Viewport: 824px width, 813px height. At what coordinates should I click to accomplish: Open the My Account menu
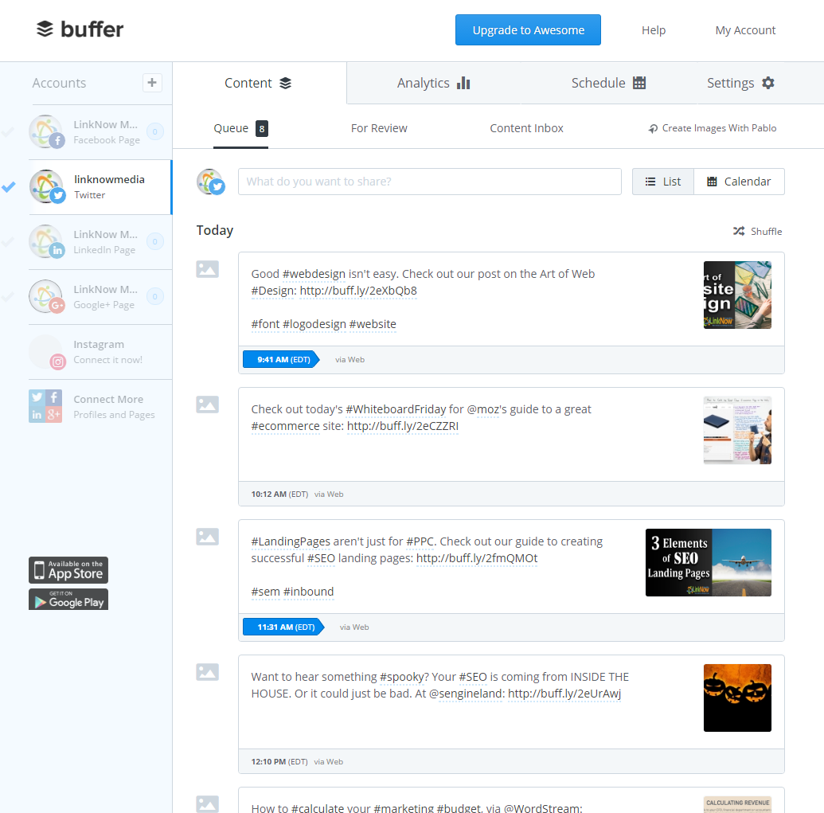point(745,30)
